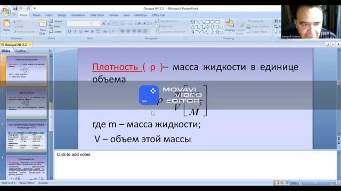341x191 pixels.
Task: Toggle italic formatting
Action: (75, 31)
